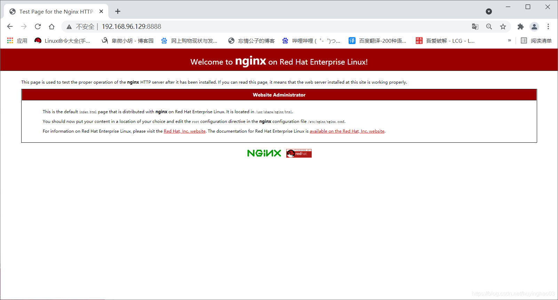Open the Linux命令大全 bookmark
The height and width of the screenshot is (300, 558).
pyautogui.click(x=63, y=41)
